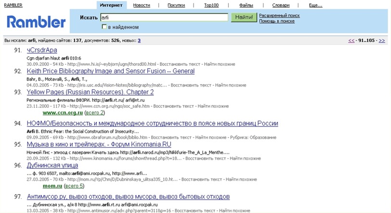
Task: Click Найти похожие for result 91
Action: point(220,64)
